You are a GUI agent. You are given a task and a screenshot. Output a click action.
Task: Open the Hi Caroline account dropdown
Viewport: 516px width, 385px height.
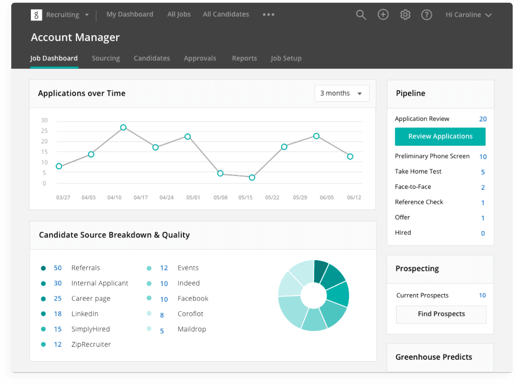[468, 15]
